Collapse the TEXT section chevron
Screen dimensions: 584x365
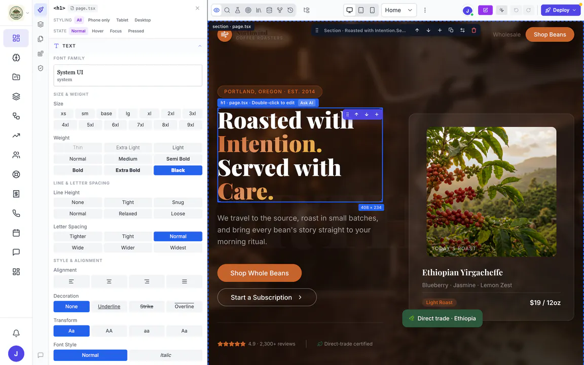tap(200, 46)
